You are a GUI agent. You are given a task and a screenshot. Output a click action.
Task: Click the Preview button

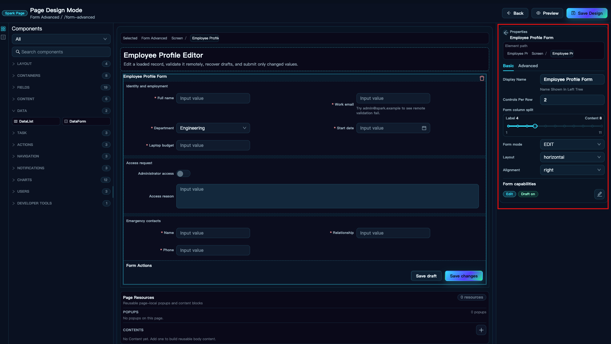[x=547, y=13]
